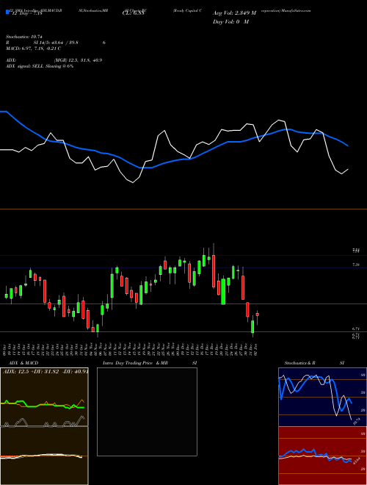The width and height of the screenshot is (367, 485).
Task: Click the red RSI chart panel
Action: click(322, 456)
